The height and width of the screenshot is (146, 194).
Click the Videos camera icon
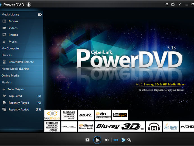pos(4,28)
